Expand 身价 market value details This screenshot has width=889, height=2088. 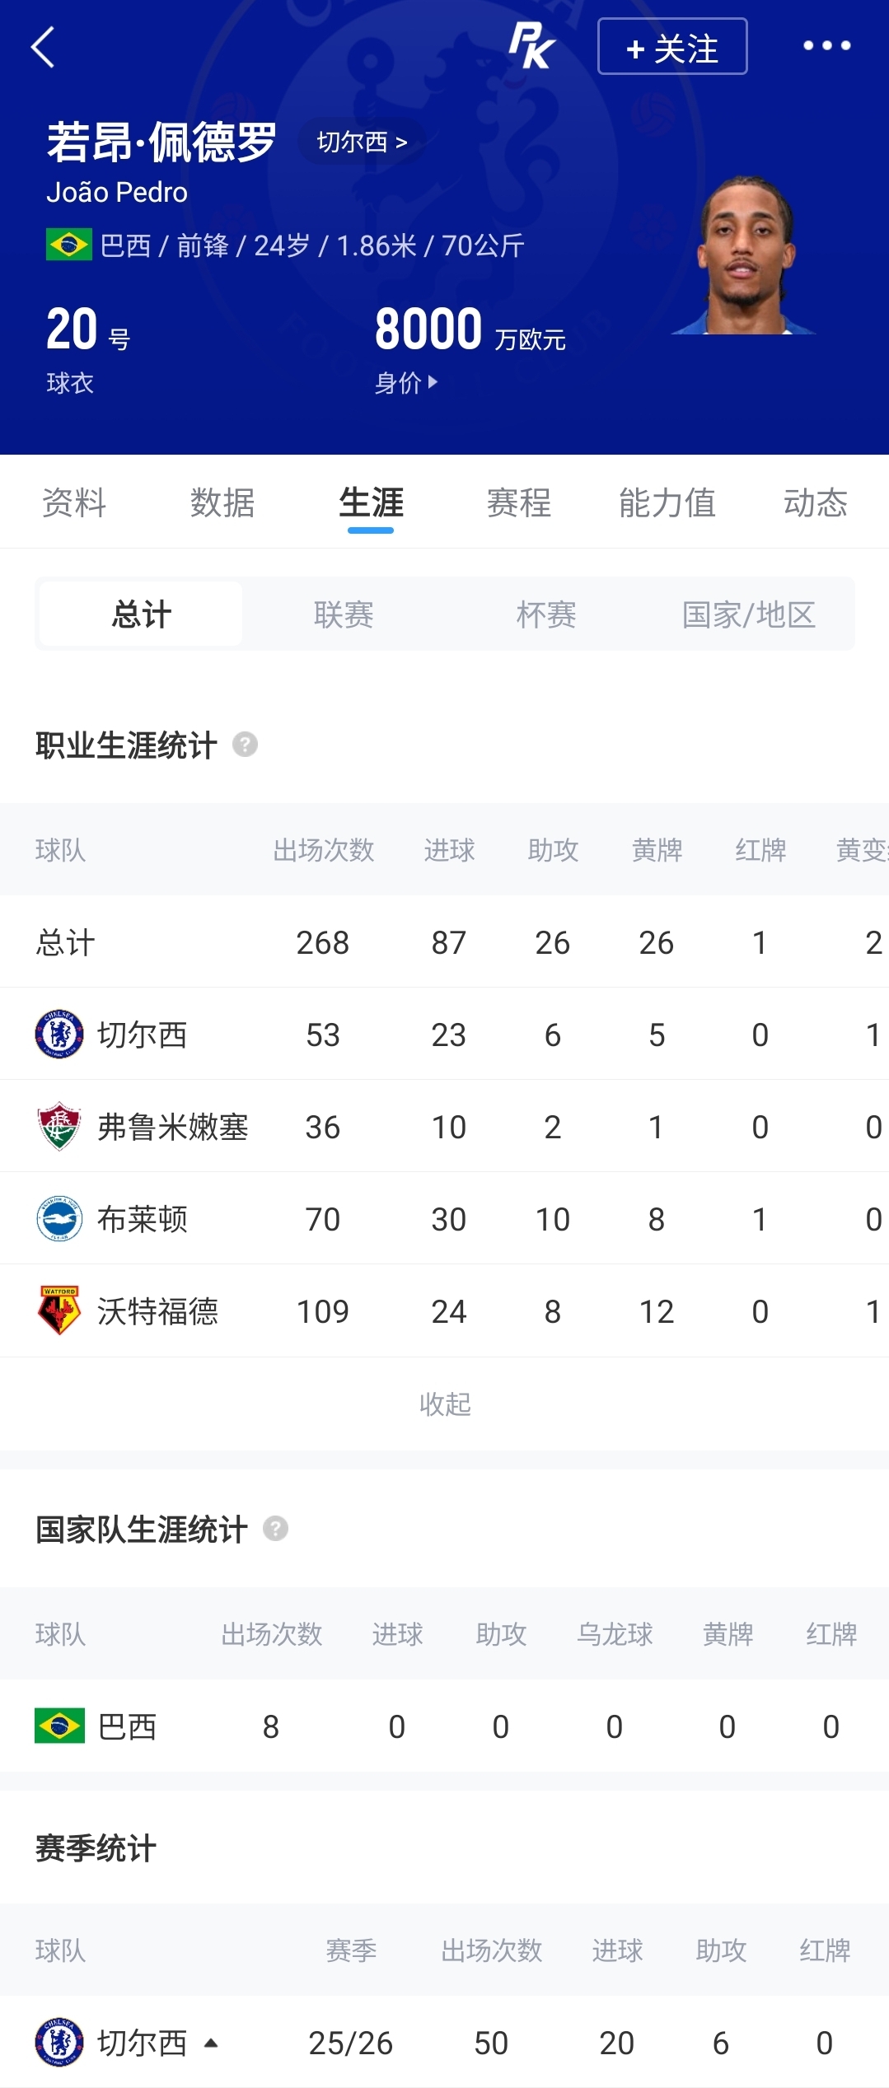(406, 382)
